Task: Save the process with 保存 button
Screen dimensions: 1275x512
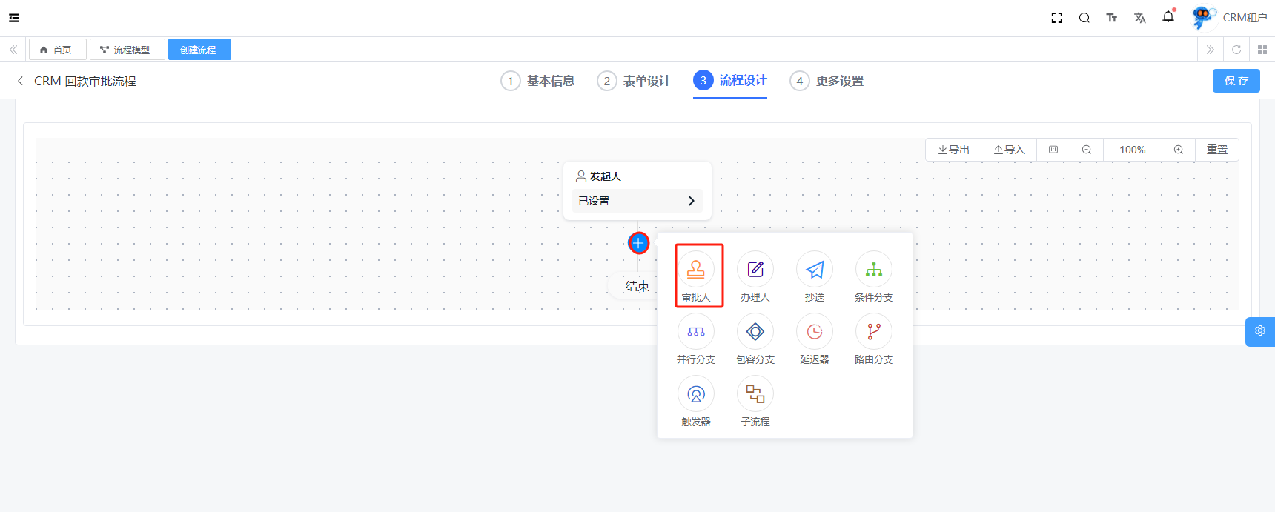Action: (1236, 81)
